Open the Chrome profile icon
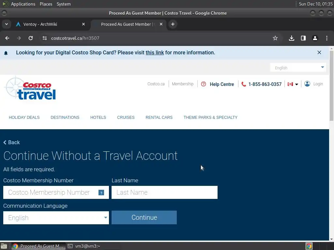Viewport: 334px width, 250px height. [315, 38]
